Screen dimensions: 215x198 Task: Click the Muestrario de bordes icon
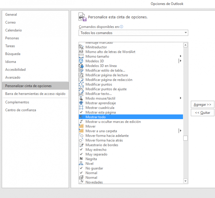click(x=81, y=145)
